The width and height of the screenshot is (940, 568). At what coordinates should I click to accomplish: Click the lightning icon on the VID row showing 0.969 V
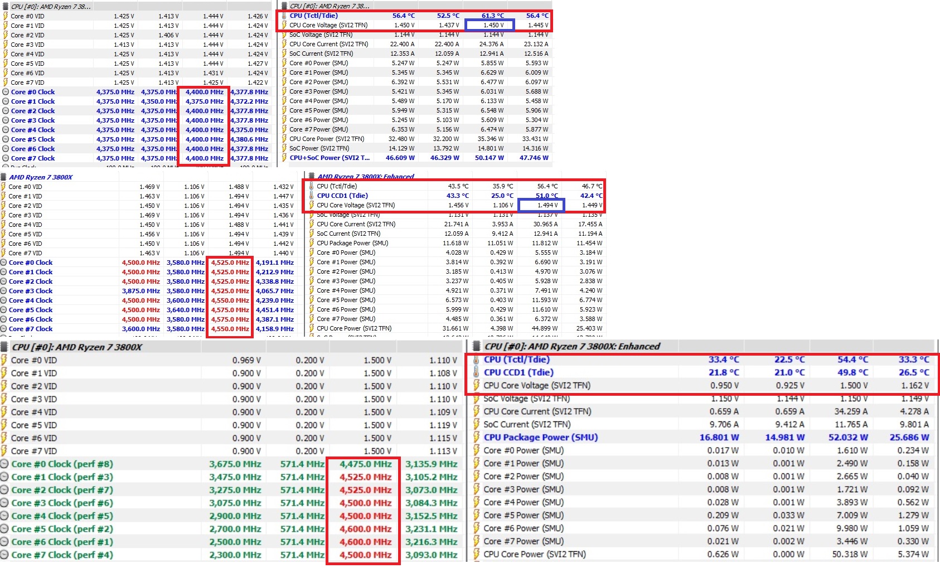coord(4,360)
